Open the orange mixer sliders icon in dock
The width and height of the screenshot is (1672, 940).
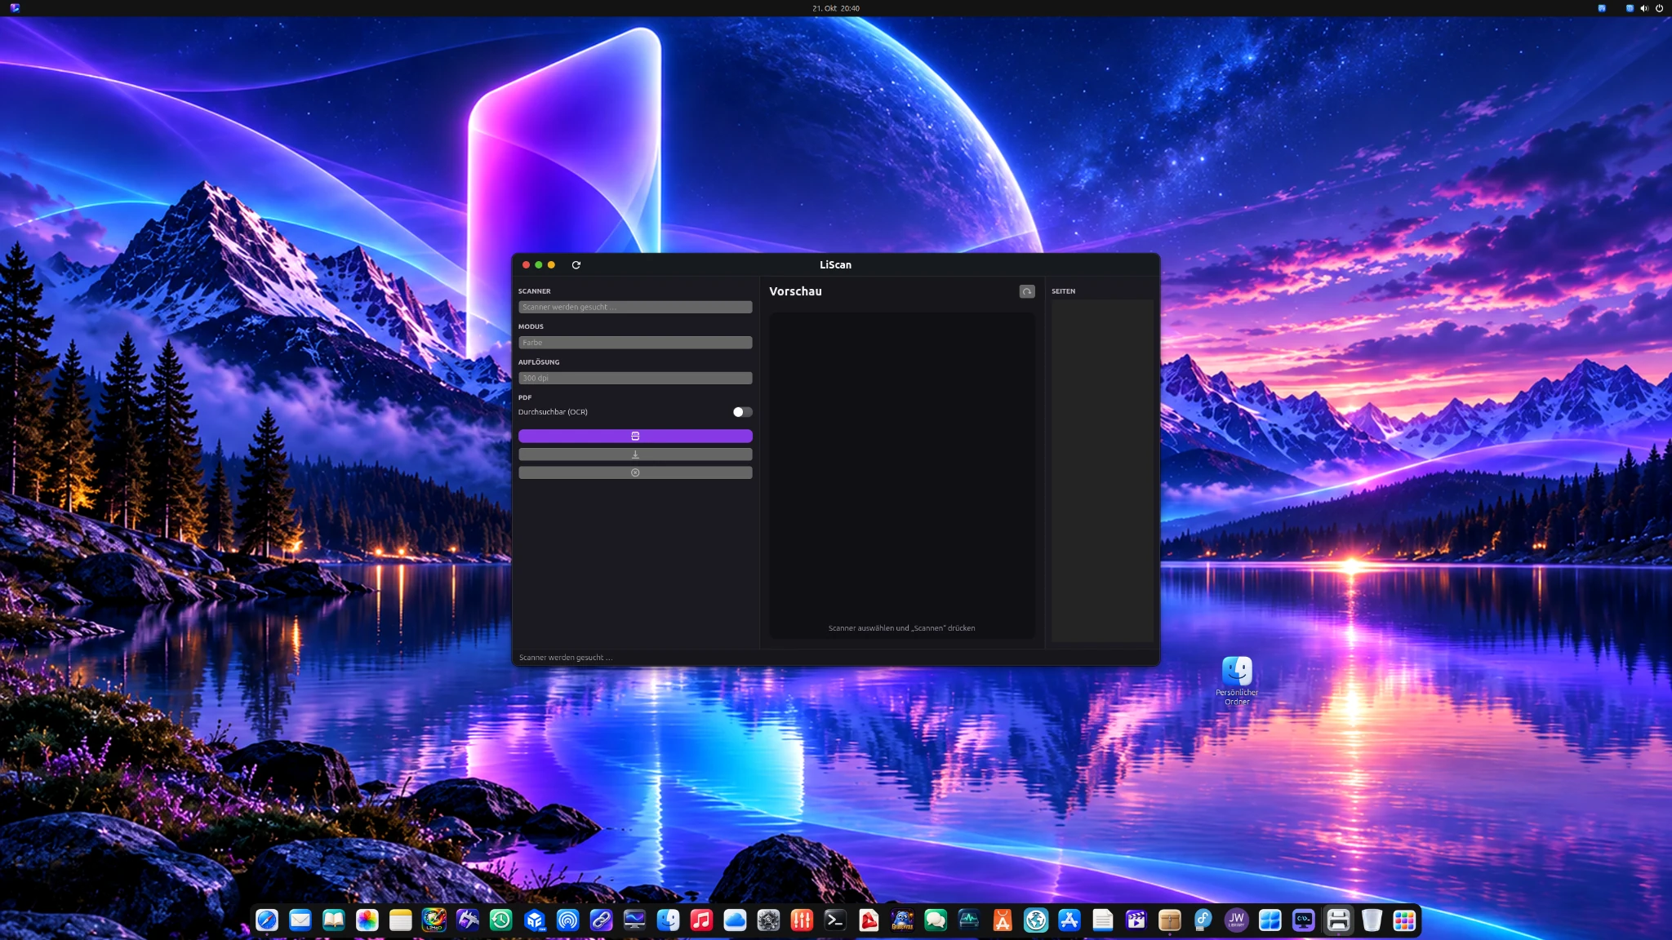[x=802, y=920]
